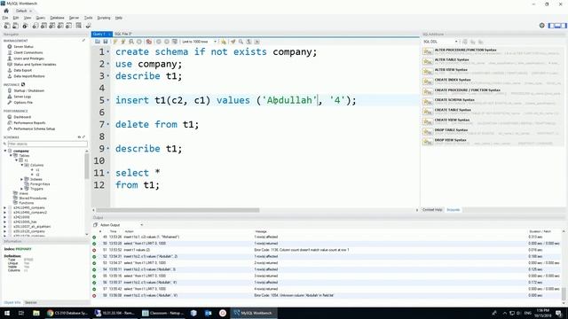The width and height of the screenshot is (568, 319).
Task: Create a new stored procedure from main toolbar
Action: tap(60, 26)
